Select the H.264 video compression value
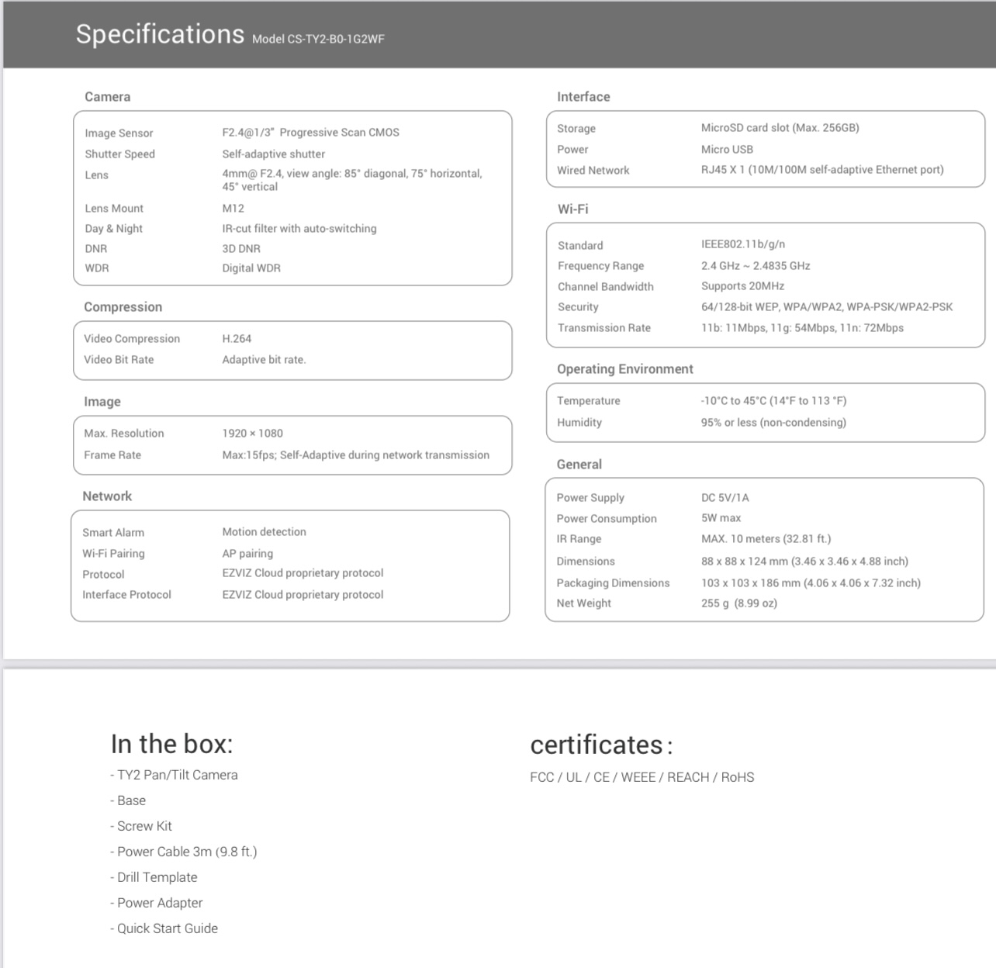 tap(237, 339)
